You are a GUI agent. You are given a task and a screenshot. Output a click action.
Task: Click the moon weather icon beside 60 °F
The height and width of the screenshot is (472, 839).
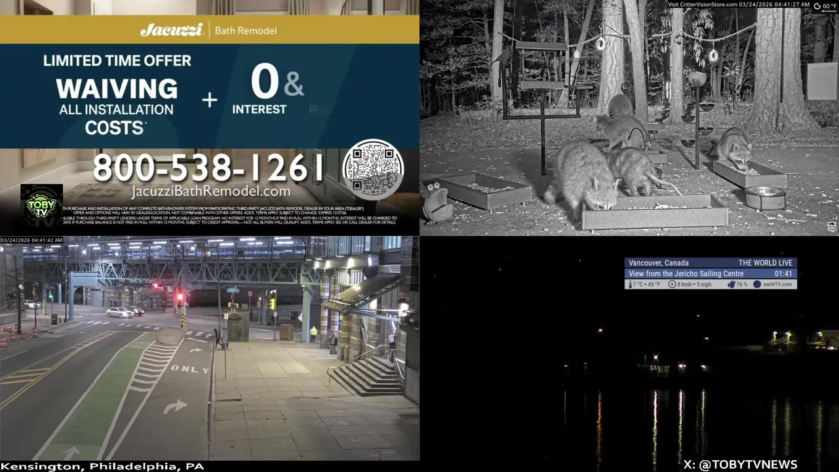click(x=817, y=6)
